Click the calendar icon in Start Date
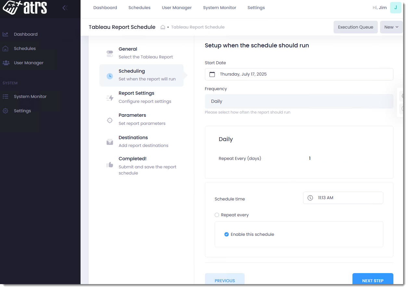Image resolution: width=408 pixels, height=289 pixels. tap(212, 74)
